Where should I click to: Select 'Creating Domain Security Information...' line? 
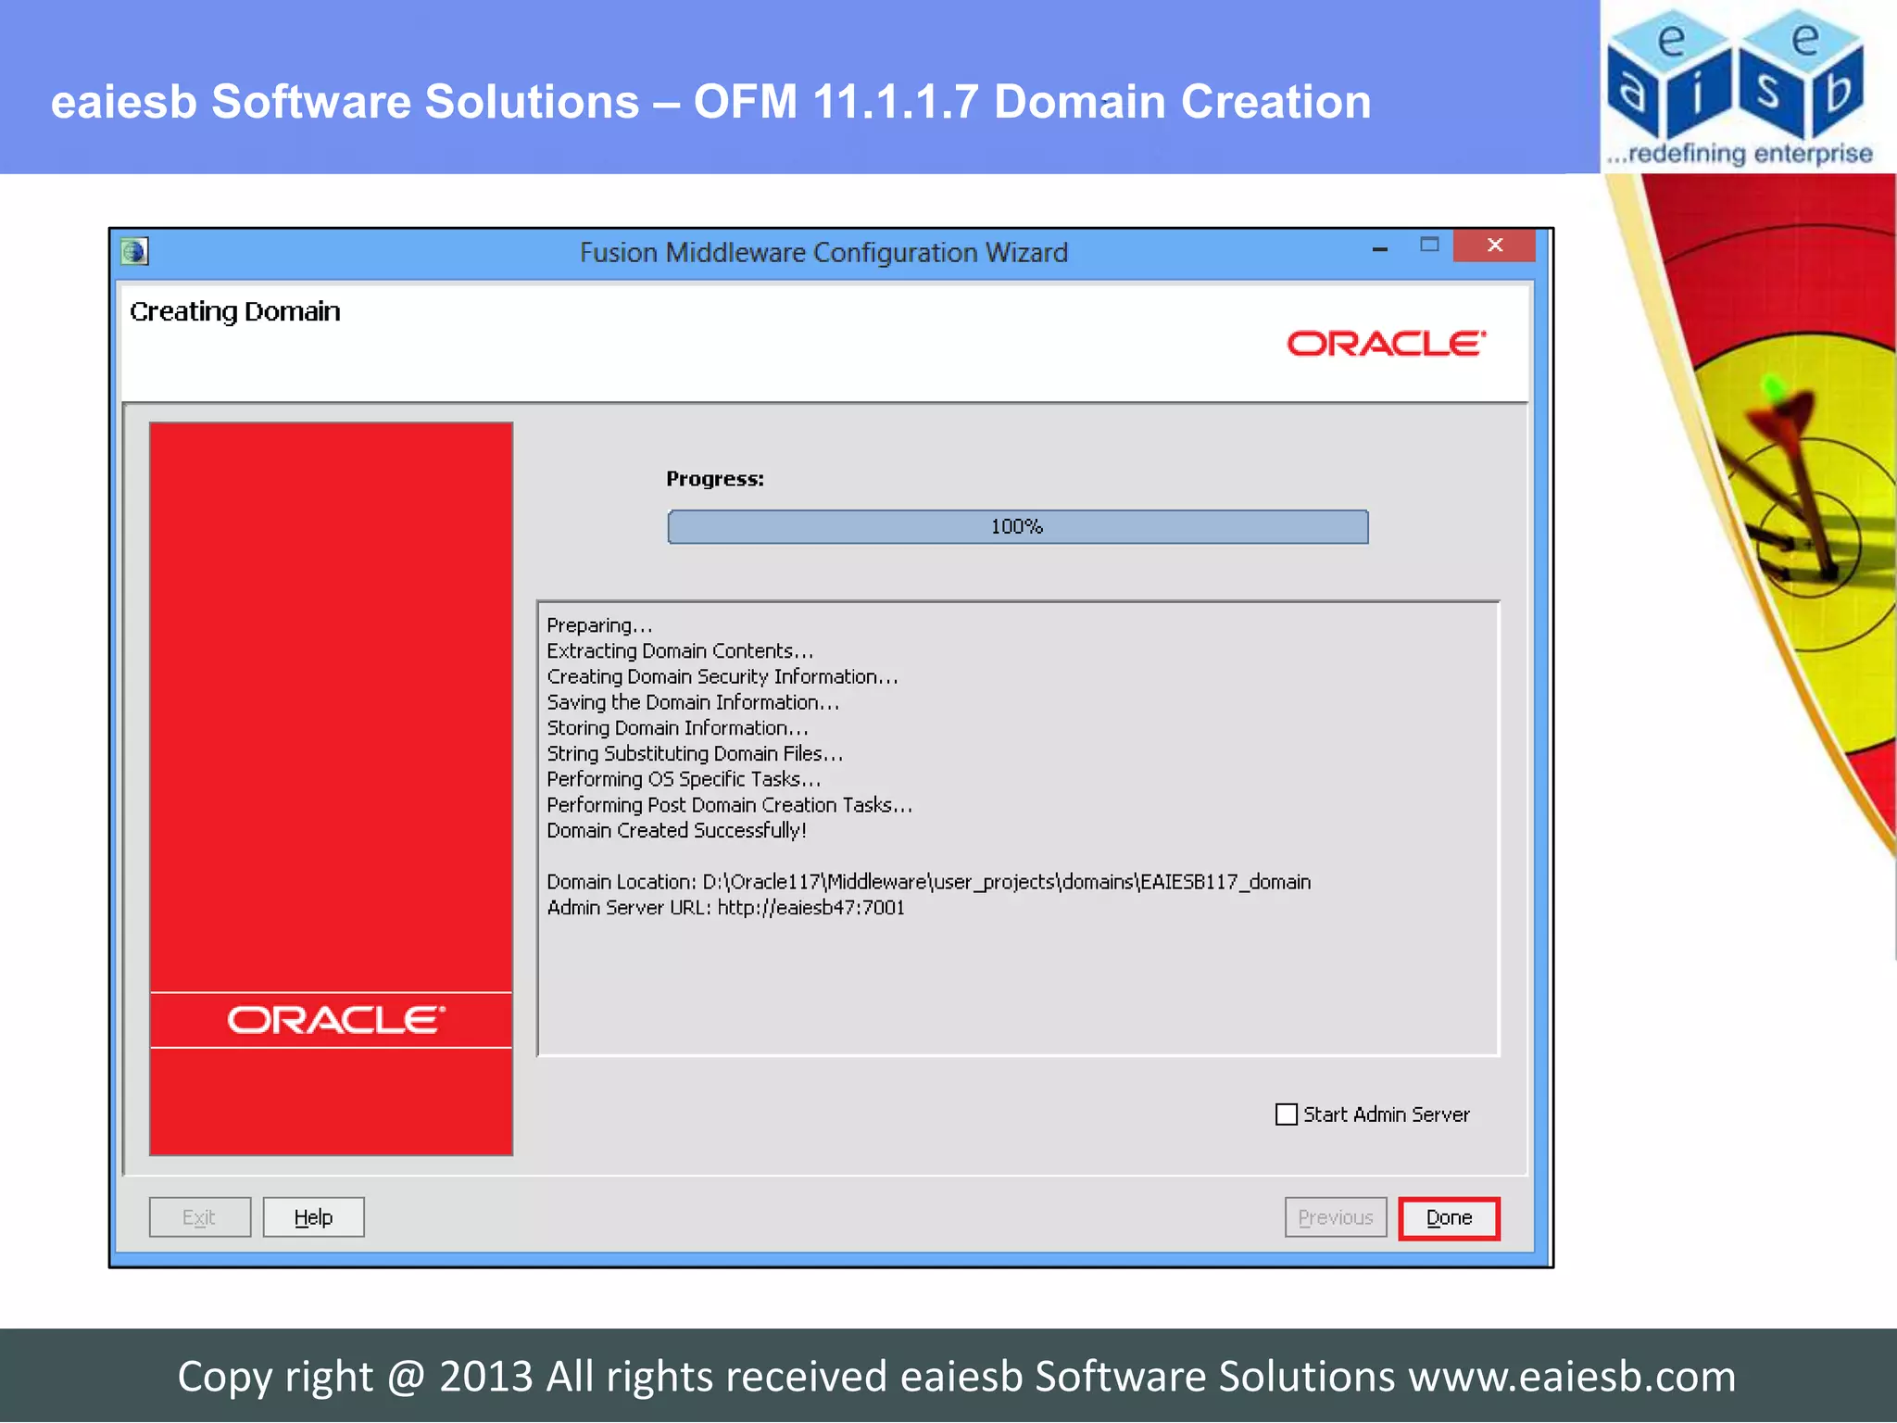point(722,676)
